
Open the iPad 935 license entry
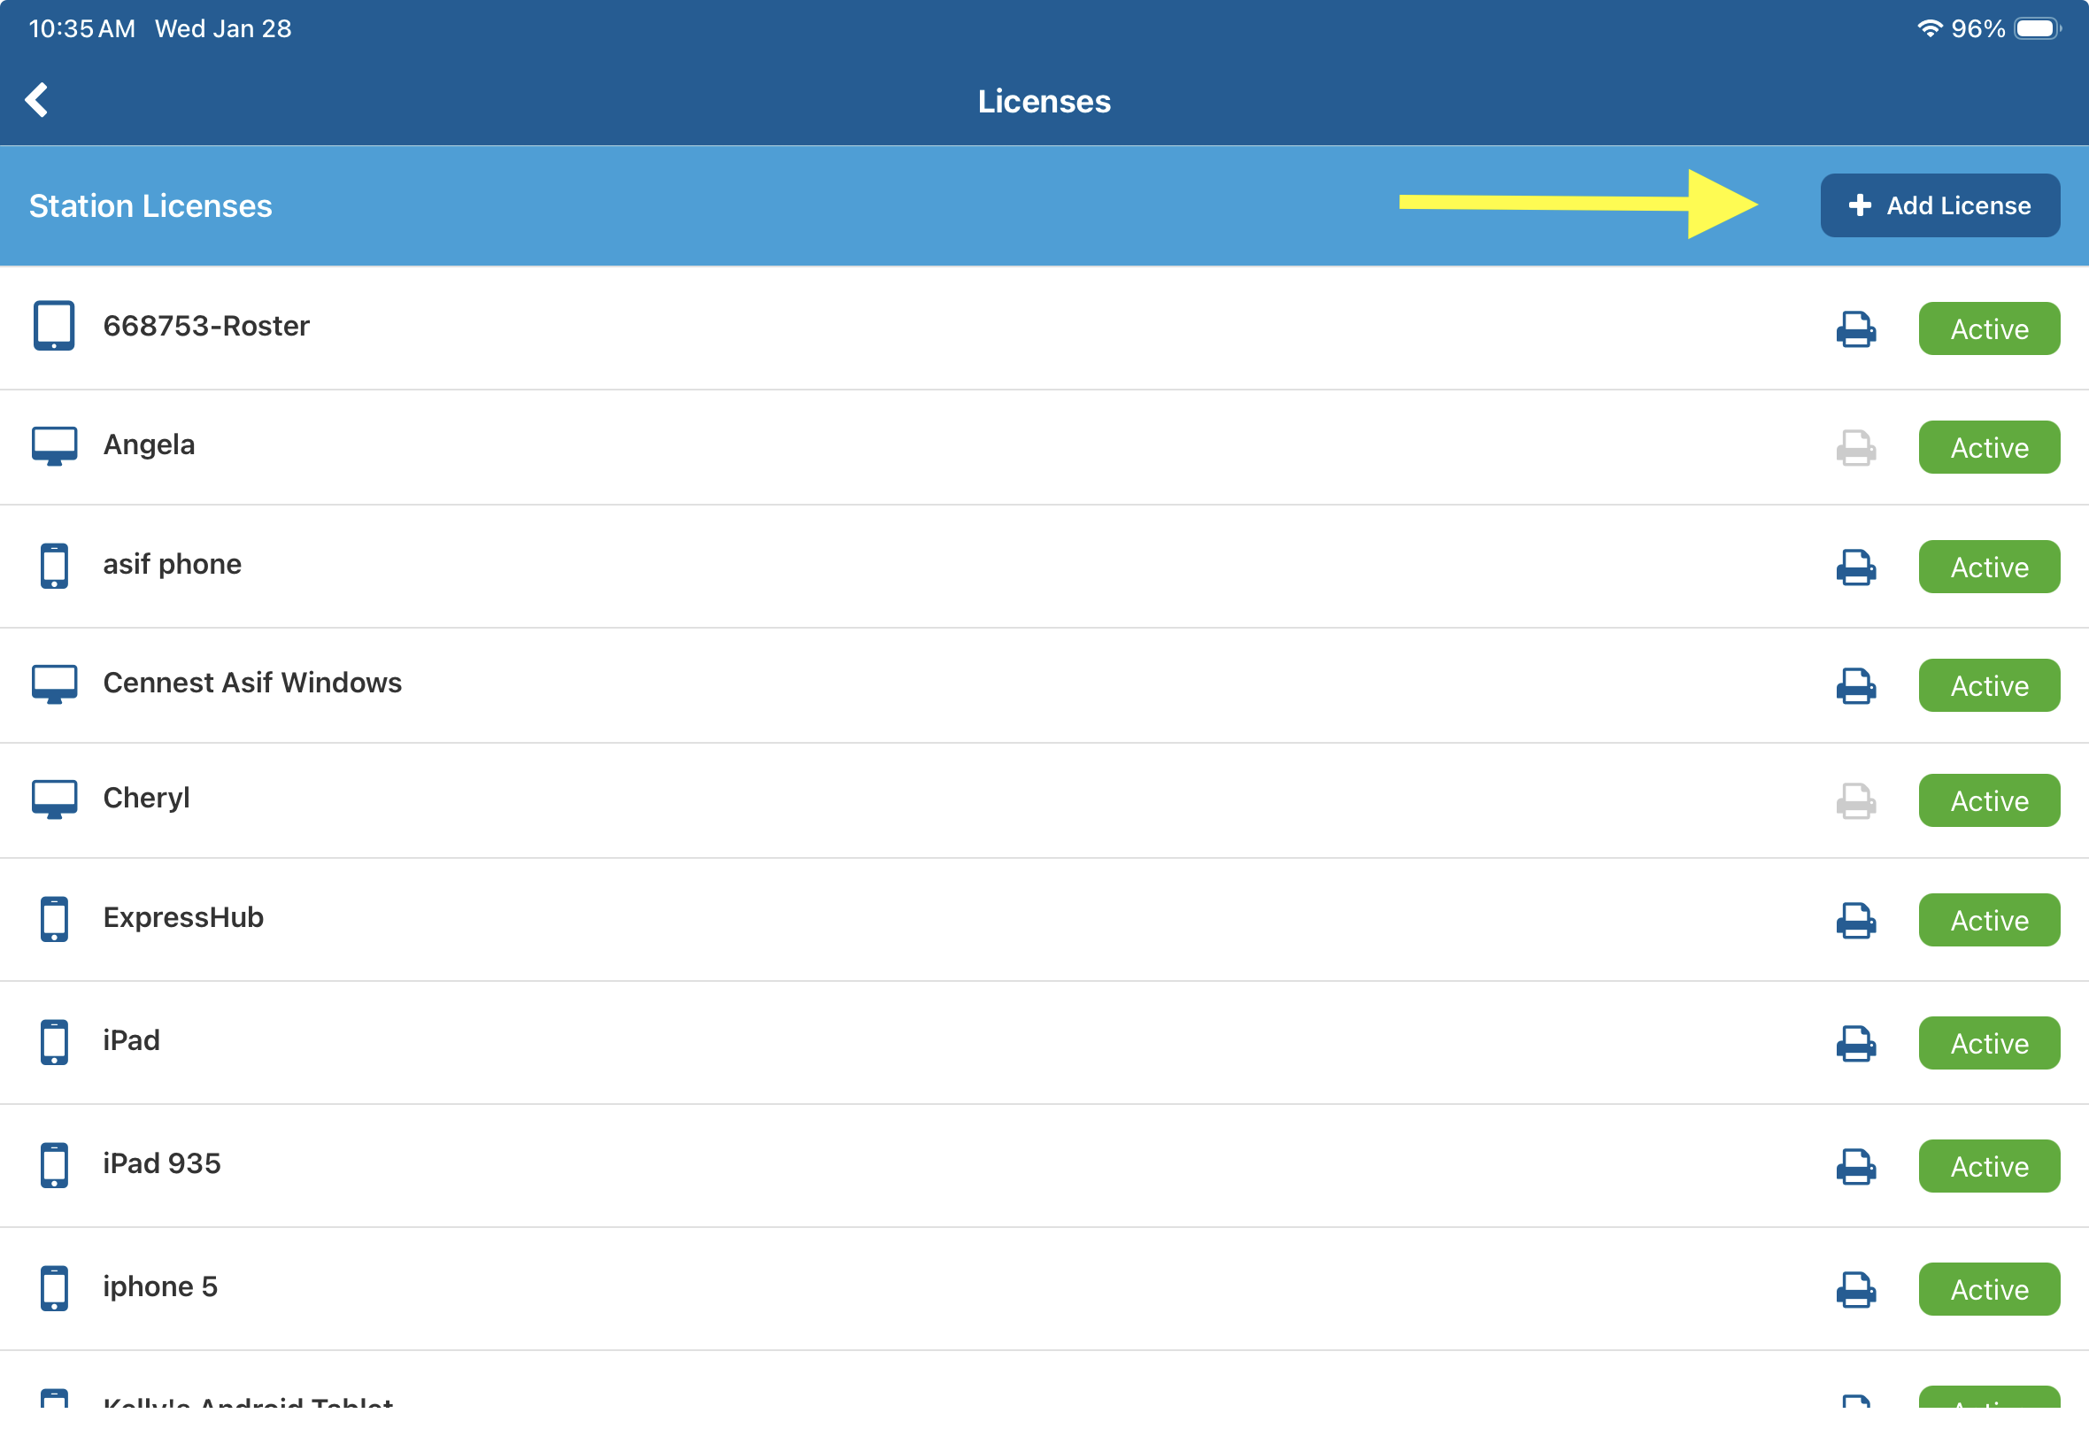(162, 1163)
